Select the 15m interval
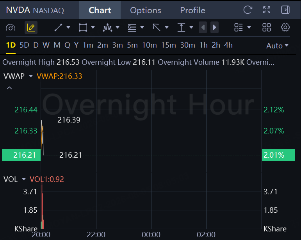301x240 pixels. coord(168,45)
